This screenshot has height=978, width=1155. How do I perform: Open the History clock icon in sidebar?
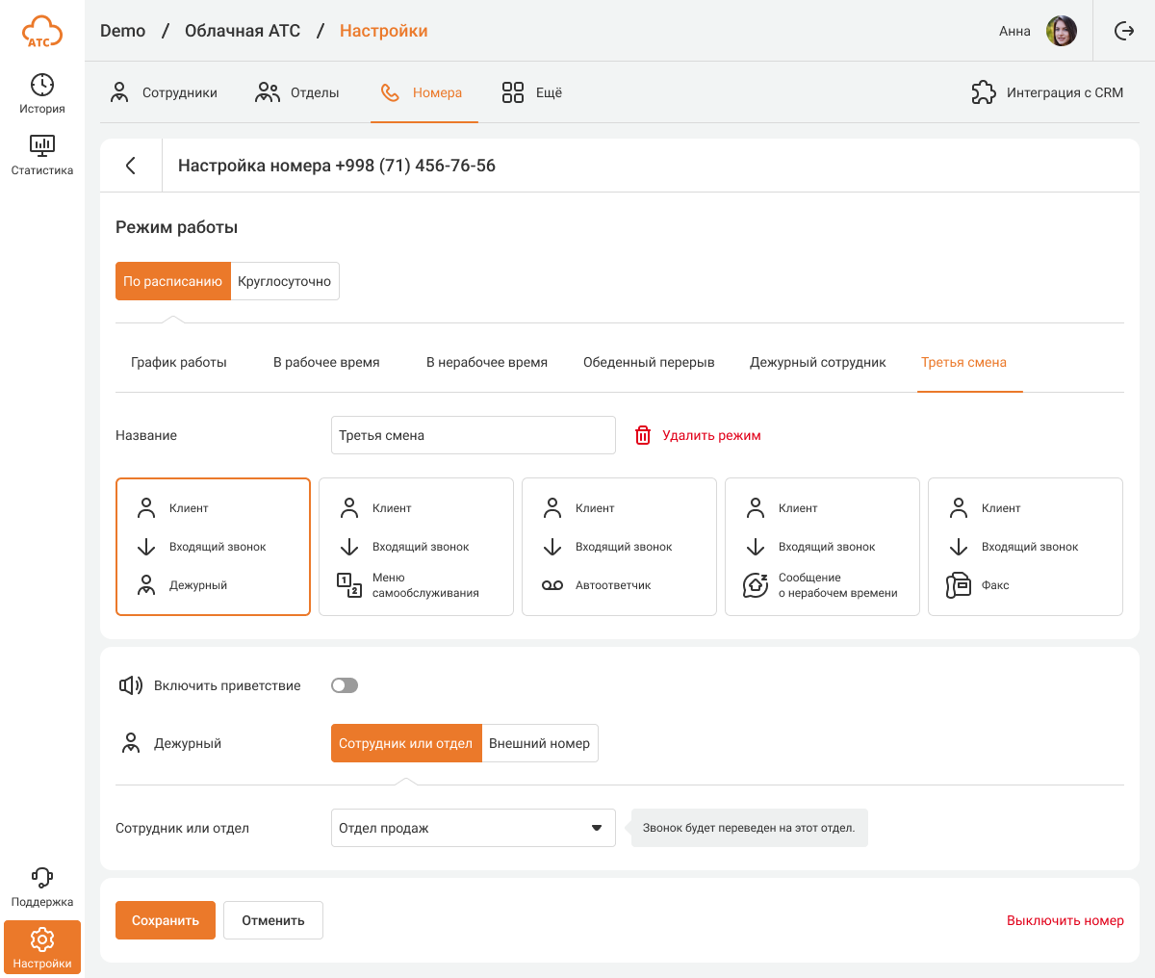[x=42, y=86]
